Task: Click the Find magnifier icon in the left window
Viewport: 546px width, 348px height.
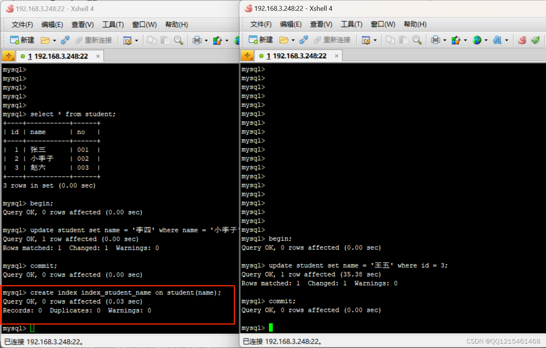Action: coord(179,40)
